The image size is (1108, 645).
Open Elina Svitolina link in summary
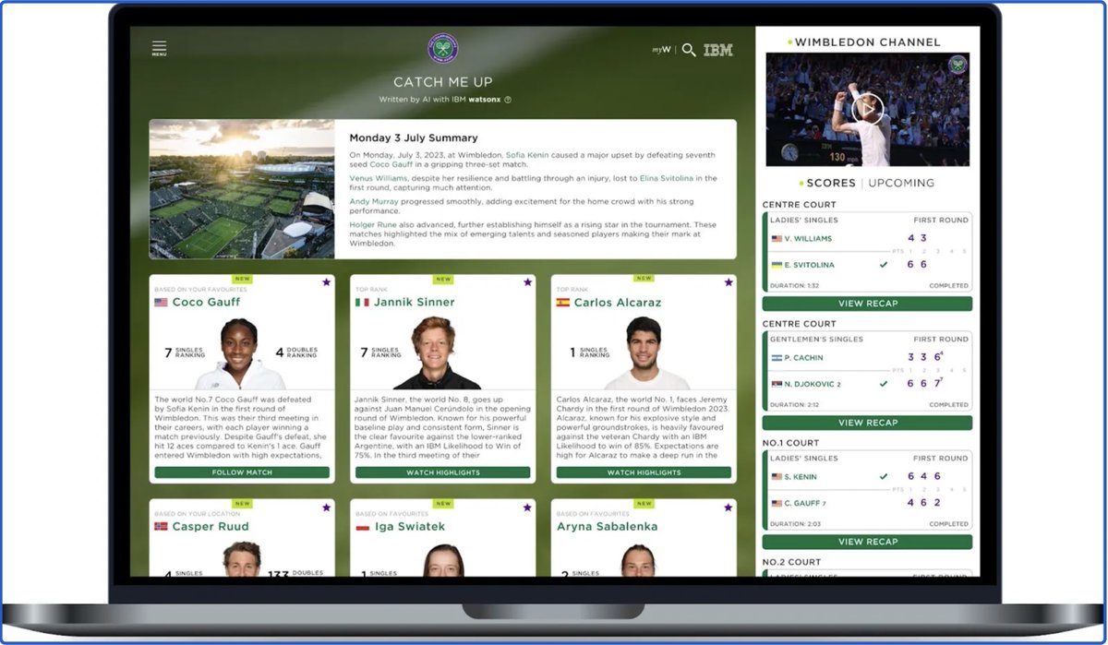[666, 178]
